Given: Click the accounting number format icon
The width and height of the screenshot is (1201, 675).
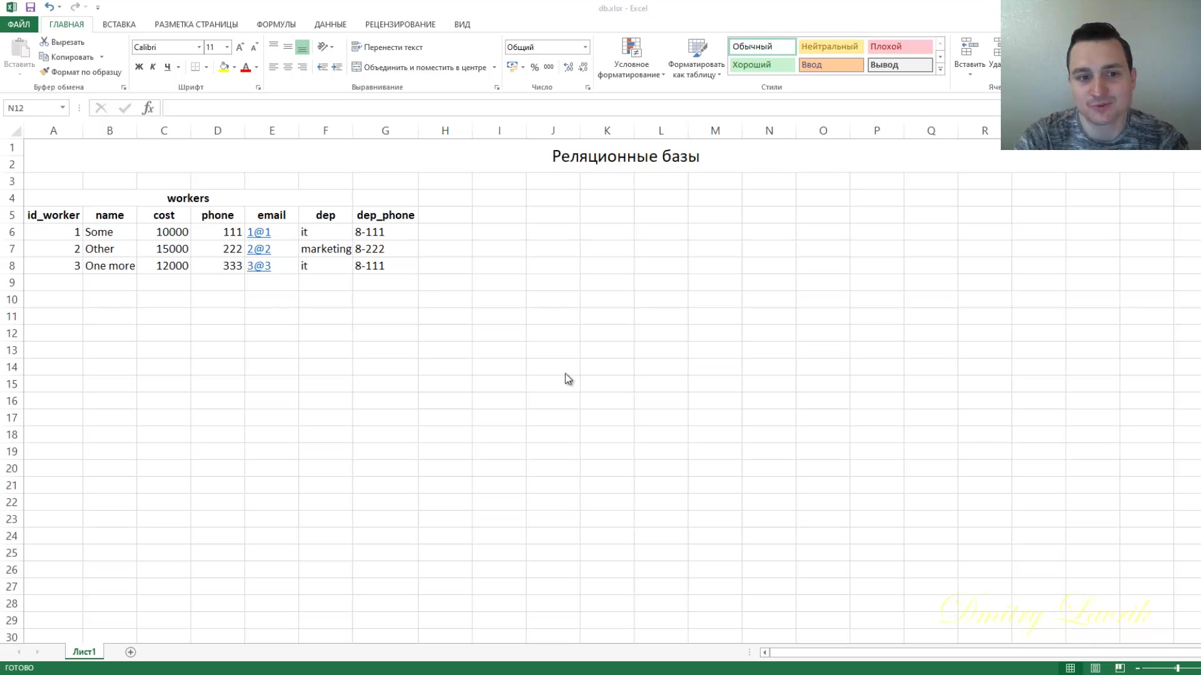Looking at the screenshot, I should coord(512,66).
